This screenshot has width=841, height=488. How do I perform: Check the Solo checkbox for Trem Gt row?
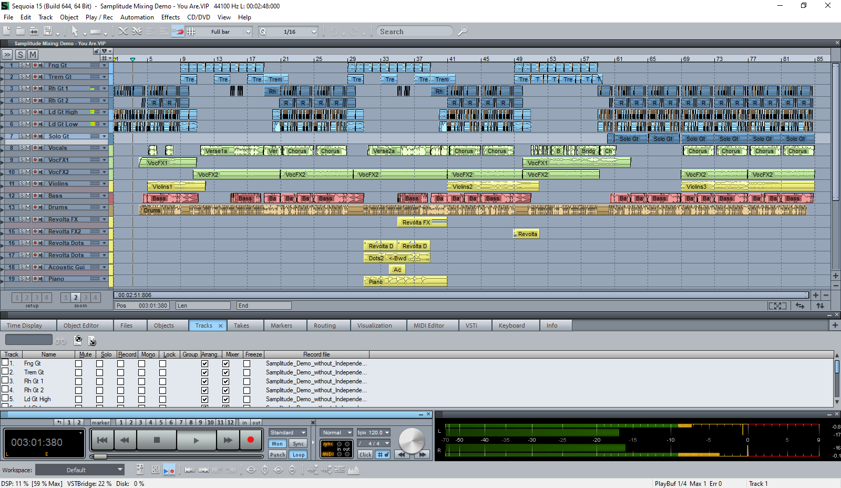(99, 373)
